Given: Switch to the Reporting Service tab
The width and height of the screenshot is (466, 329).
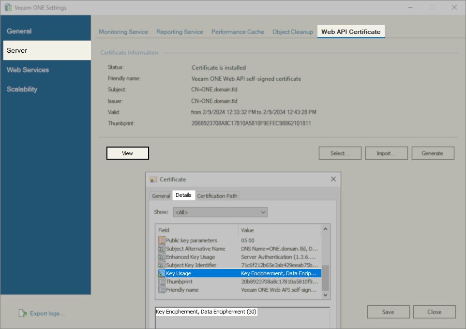Looking at the screenshot, I should pyautogui.click(x=180, y=32).
